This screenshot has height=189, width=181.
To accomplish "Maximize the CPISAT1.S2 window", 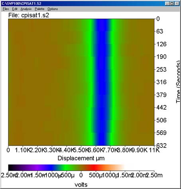I will 172,4.
